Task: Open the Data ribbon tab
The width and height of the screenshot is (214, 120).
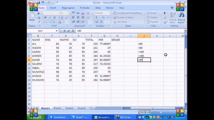Action: pyautogui.click(x=98, y=8)
